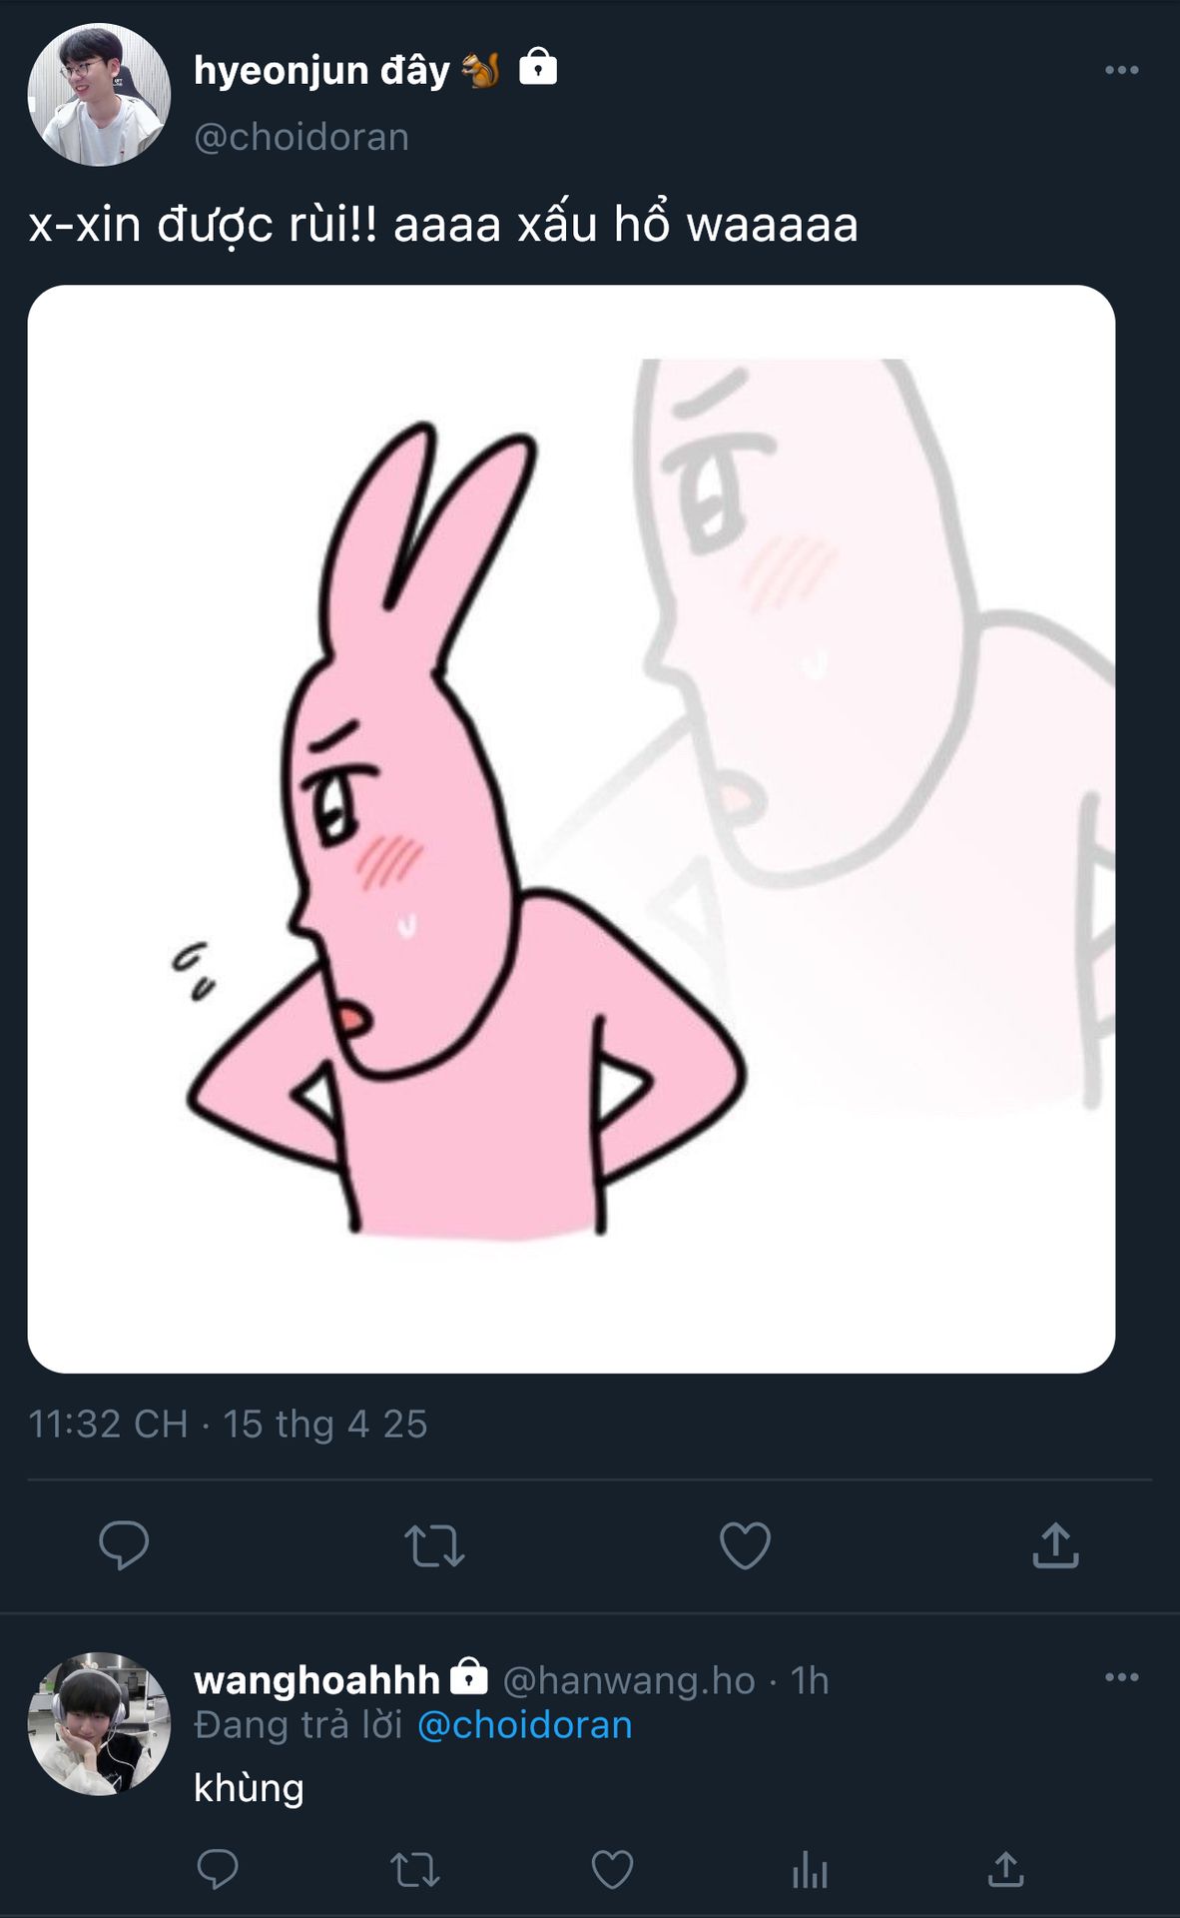The height and width of the screenshot is (1918, 1180).
Task: Click the @choidoran handle under the name
Action: pyautogui.click(x=301, y=137)
